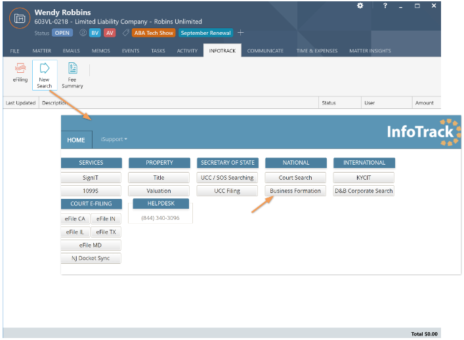Click the InfoTrack logo
Screen dimensions: 464x340
pyautogui.click(x=424, y=132)
